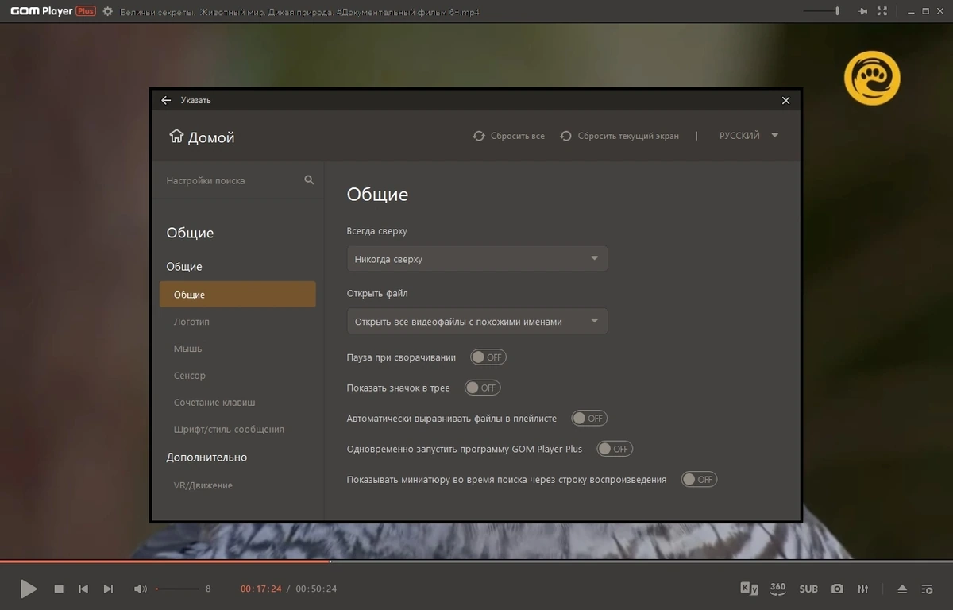Click the Домой home icon

[x=176, y=136]
